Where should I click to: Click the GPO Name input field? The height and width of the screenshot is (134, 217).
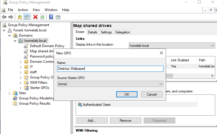[110, 69]
